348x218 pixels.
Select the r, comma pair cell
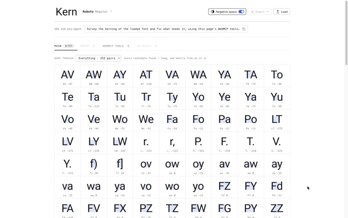point(172,143)
